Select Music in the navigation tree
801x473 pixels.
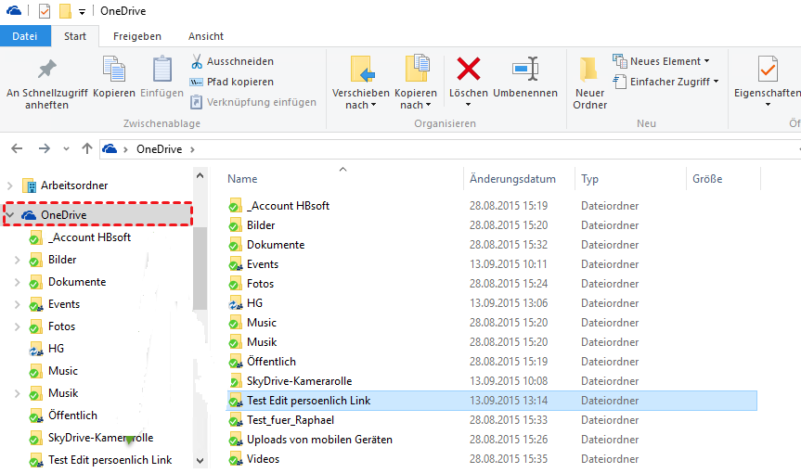(63, 371)
